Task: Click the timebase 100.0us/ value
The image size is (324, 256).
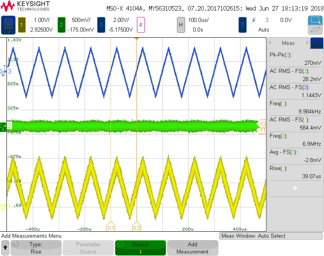Action: [x=198, y=20]
